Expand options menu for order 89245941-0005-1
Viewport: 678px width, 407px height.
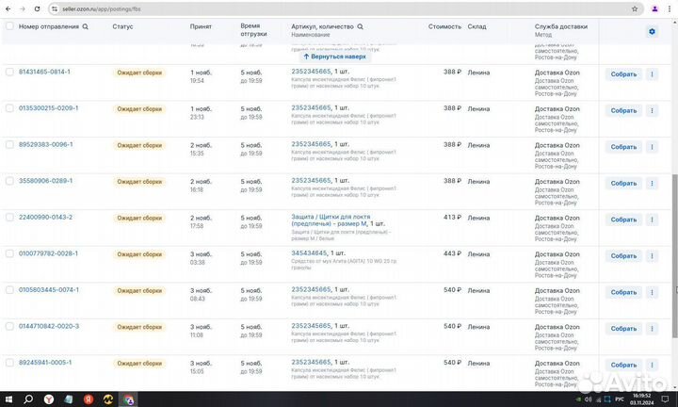(x=652, y=365)
